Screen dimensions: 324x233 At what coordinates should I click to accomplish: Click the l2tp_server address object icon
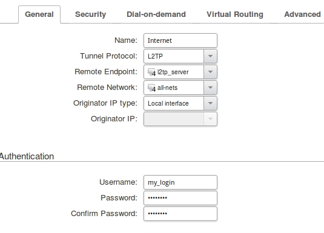pos(151,72)
